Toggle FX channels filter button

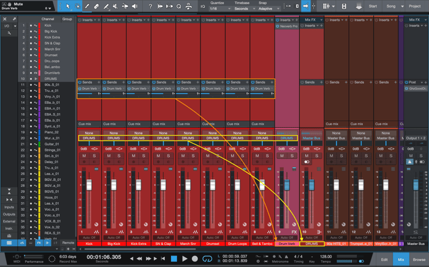pos(39,243)
